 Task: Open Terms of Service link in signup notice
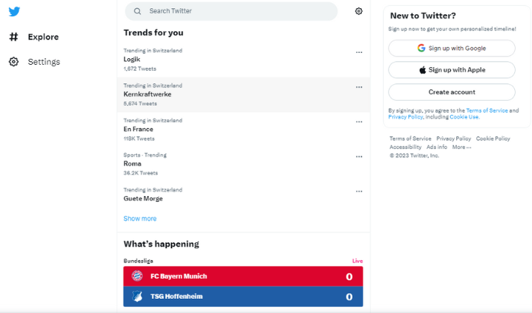[x=487, y=110]
